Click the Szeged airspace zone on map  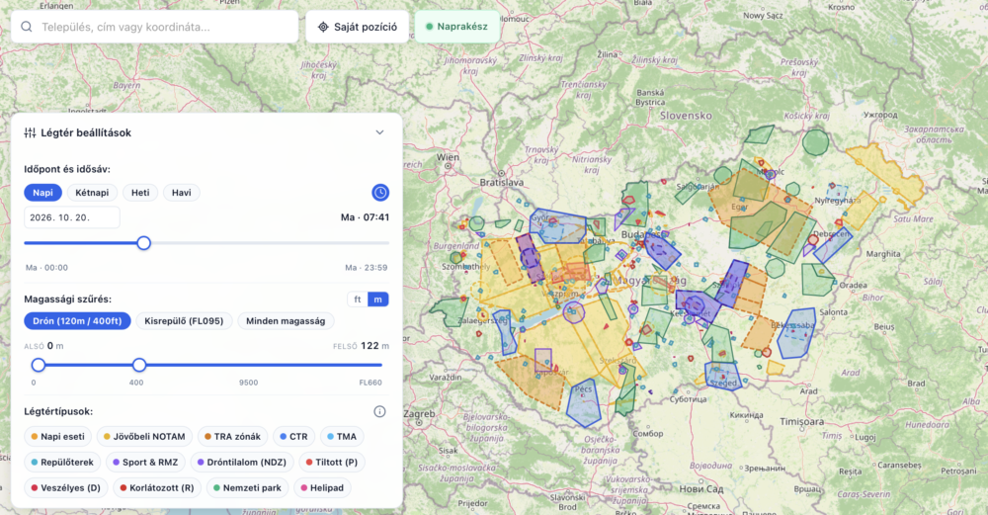coord(723,377)
